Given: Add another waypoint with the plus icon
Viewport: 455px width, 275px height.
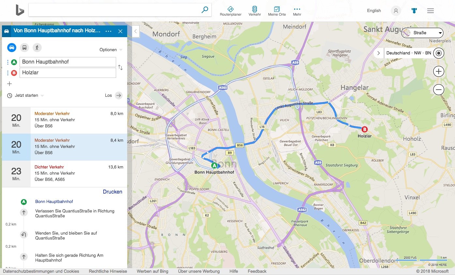Looking at the screenshot, I should [x=9, y=84].
